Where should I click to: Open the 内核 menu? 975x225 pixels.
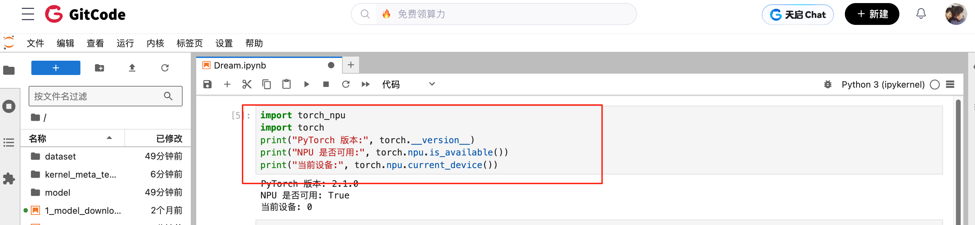pos(155,44)
